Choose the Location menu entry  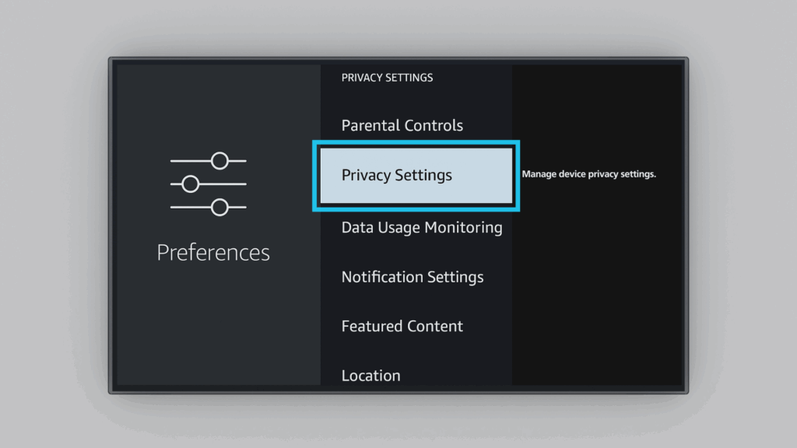click(x=371, y=375)
